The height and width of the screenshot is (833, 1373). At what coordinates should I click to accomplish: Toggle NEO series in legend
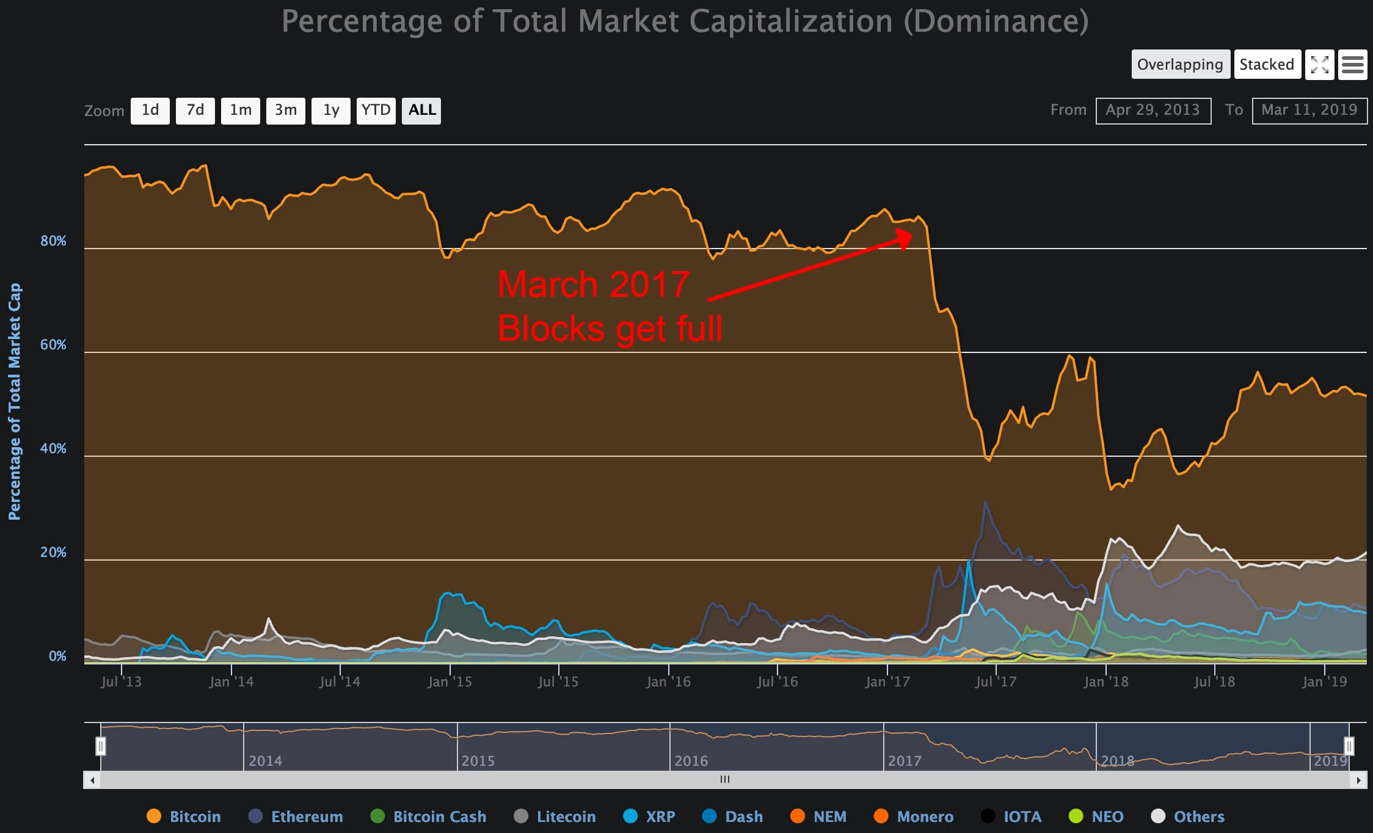tap(1096, 817)
